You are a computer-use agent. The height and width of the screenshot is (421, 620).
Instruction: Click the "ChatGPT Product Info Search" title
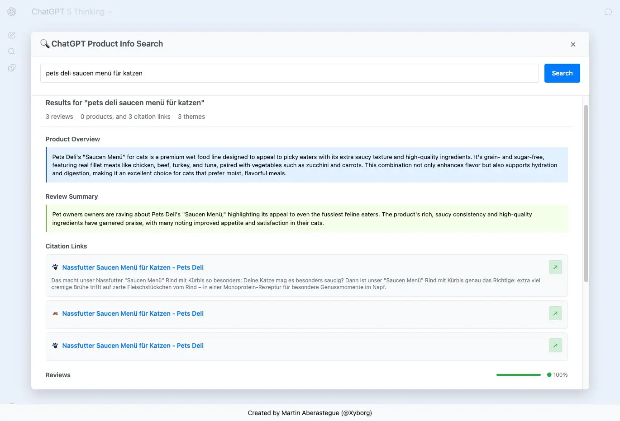(x=107, y=44)
